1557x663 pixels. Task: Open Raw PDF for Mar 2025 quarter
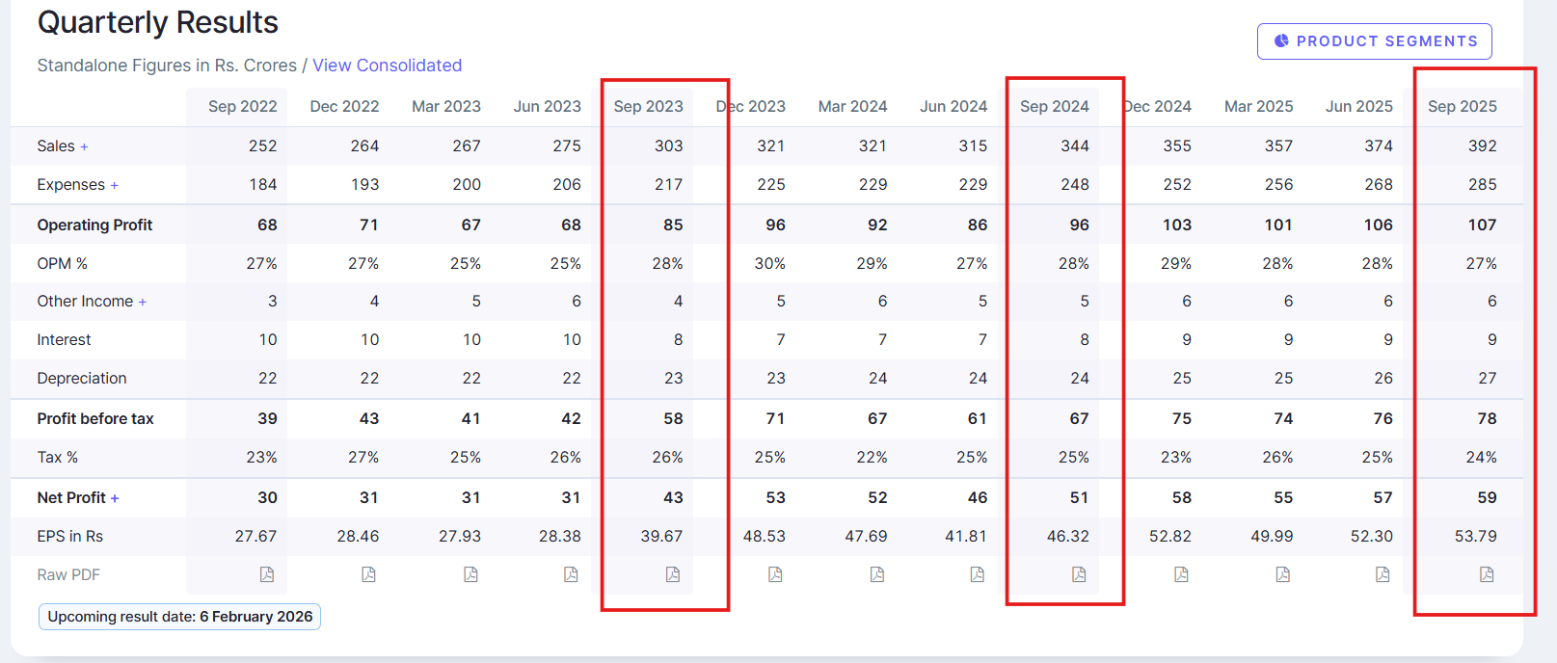pos(1282,574)
